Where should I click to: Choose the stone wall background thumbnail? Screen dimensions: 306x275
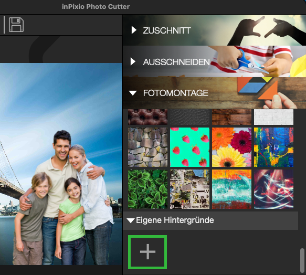[x=147, y=147]
